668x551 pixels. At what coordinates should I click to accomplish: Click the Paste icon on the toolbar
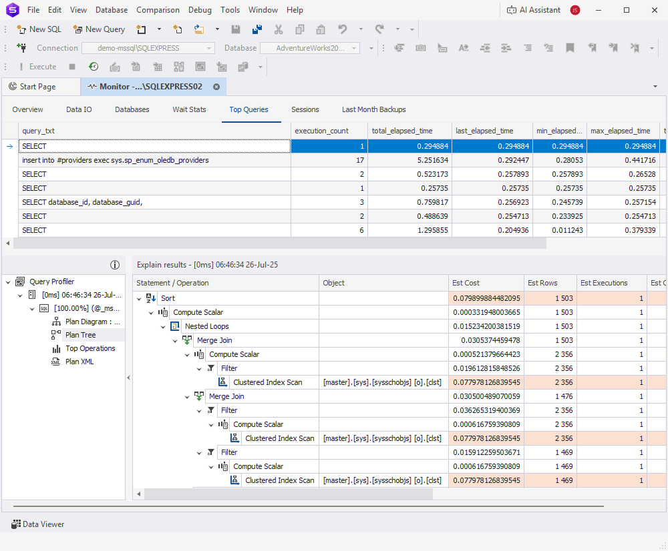click(320, 29)
